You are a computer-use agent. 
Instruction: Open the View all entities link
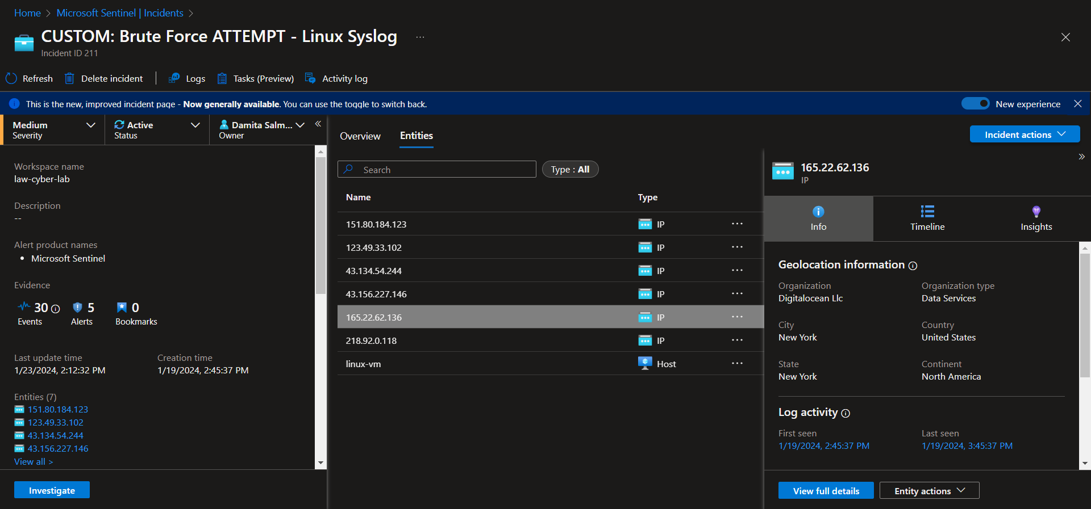(x=34, y=462)
